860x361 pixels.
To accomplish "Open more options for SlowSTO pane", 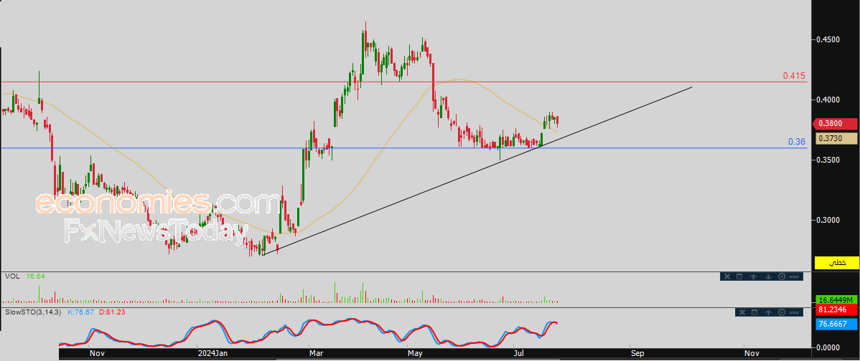I will point(794,312).
